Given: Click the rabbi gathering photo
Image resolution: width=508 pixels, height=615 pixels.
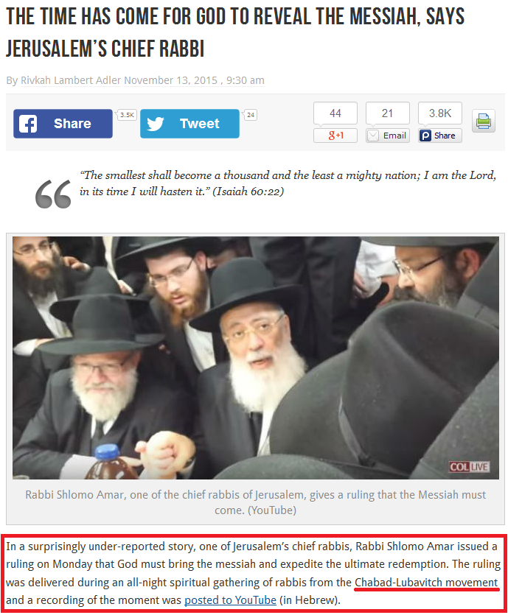Looking at the screenshot, I should coord(256,358).
